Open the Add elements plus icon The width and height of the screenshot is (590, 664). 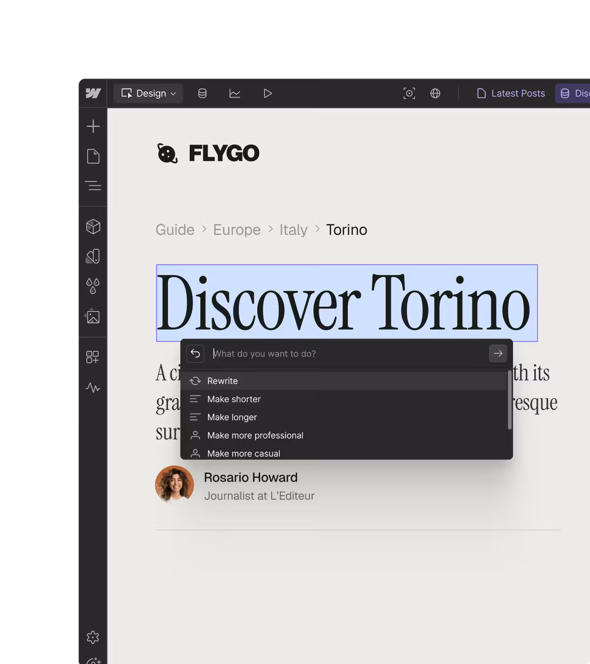point(93,126)
